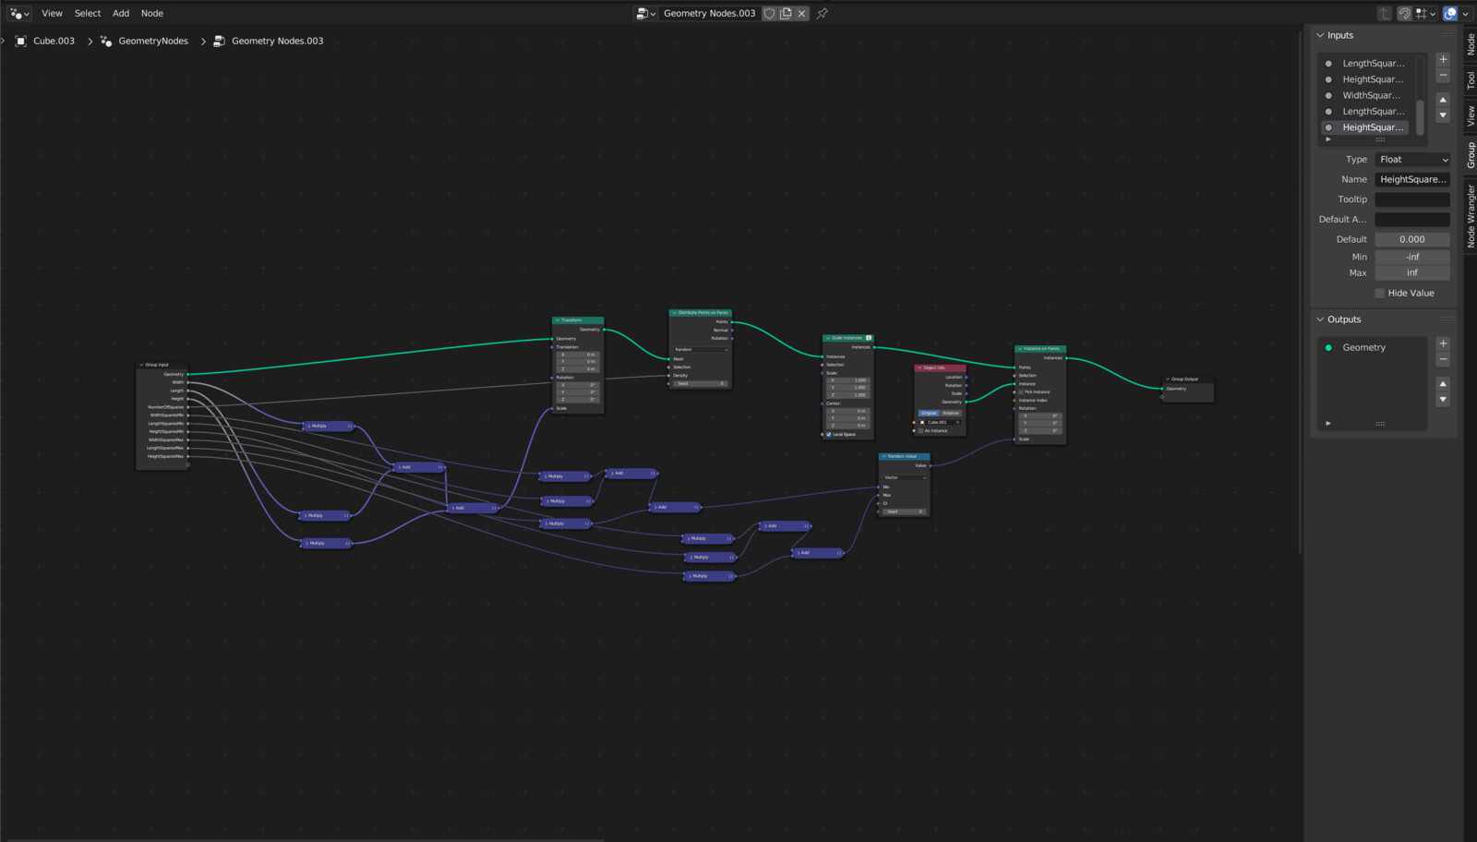
Task: Toggle the pin node tree icon
Action: click(x=822, y=13)
